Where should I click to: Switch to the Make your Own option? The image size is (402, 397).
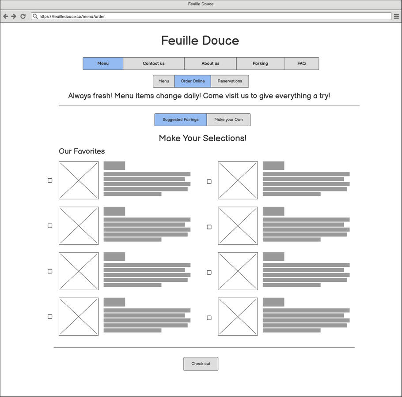(x=228, y=120)
